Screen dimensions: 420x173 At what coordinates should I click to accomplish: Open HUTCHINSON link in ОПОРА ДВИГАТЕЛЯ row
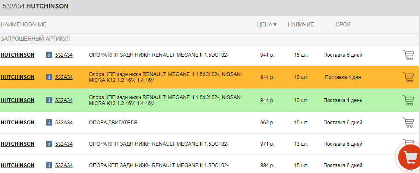(x=17, y=122)
